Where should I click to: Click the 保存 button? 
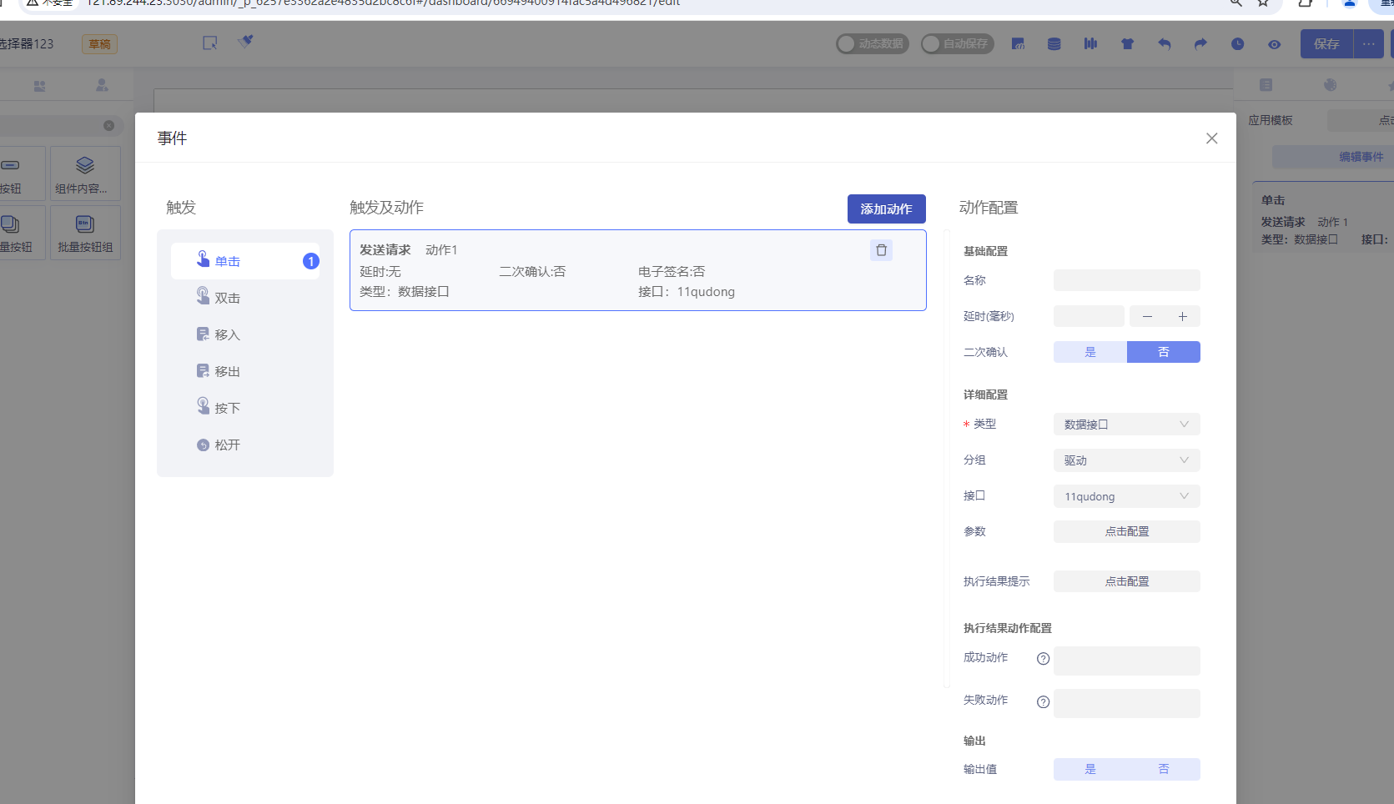[1326, 43]
